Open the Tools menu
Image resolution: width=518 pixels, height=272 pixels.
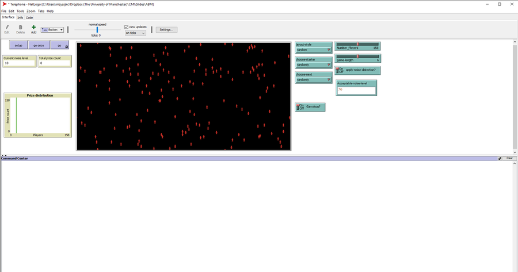pos(21,11)
